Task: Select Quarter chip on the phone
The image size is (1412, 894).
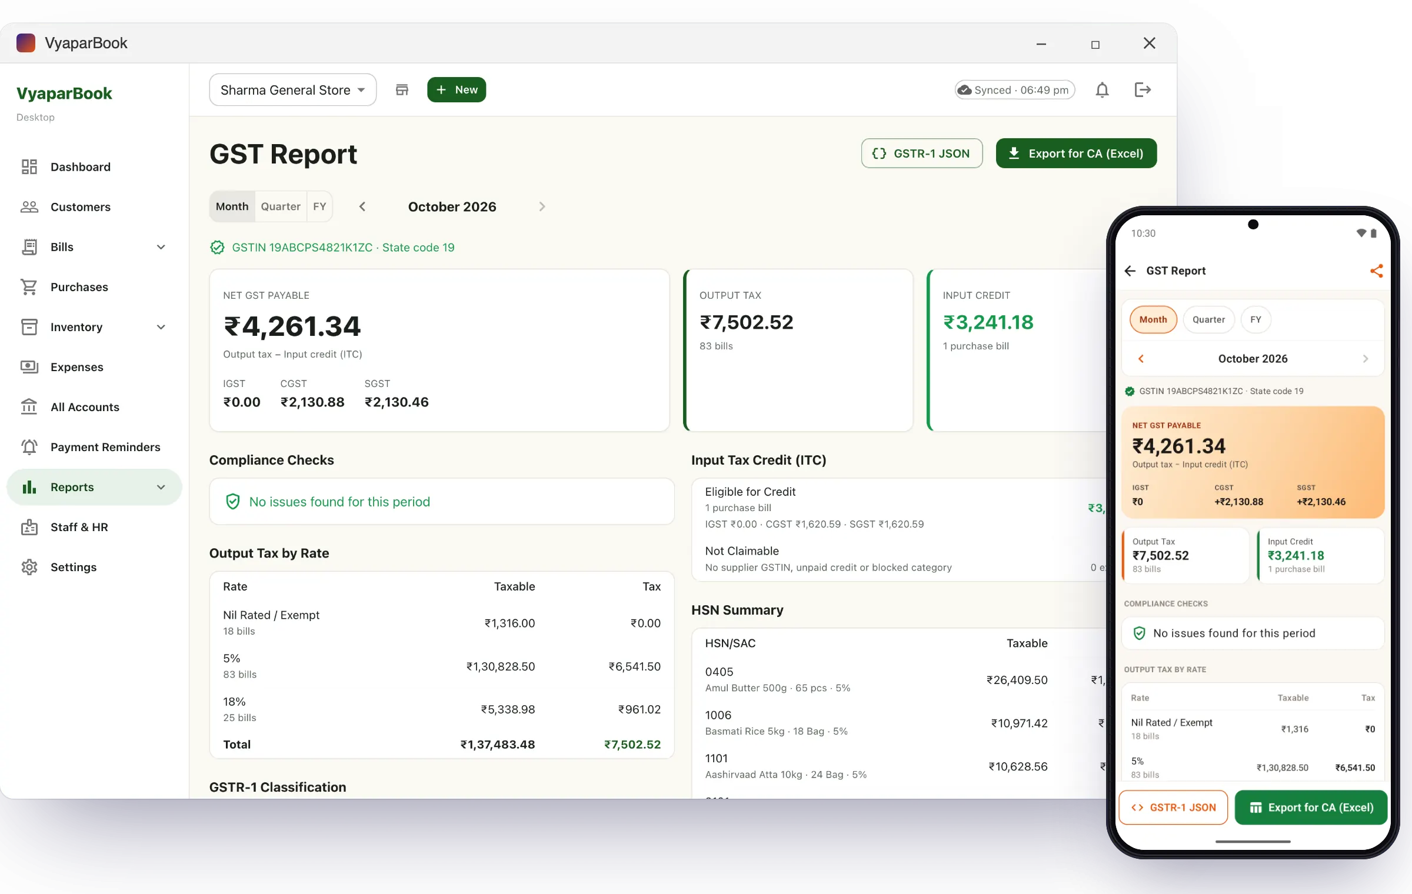Action: 1208,320
